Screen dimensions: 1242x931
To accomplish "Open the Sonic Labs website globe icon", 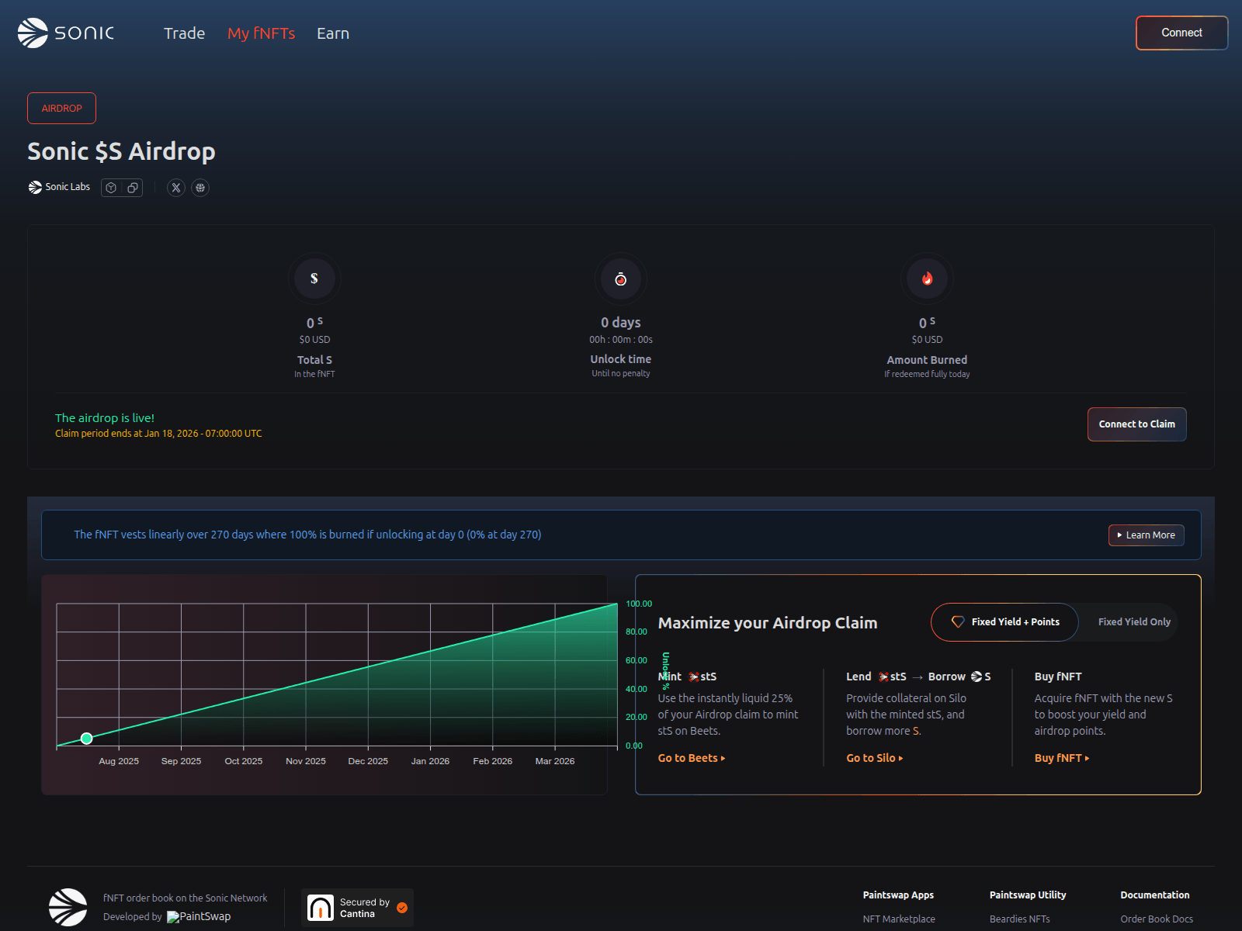I will coord(200,187).
